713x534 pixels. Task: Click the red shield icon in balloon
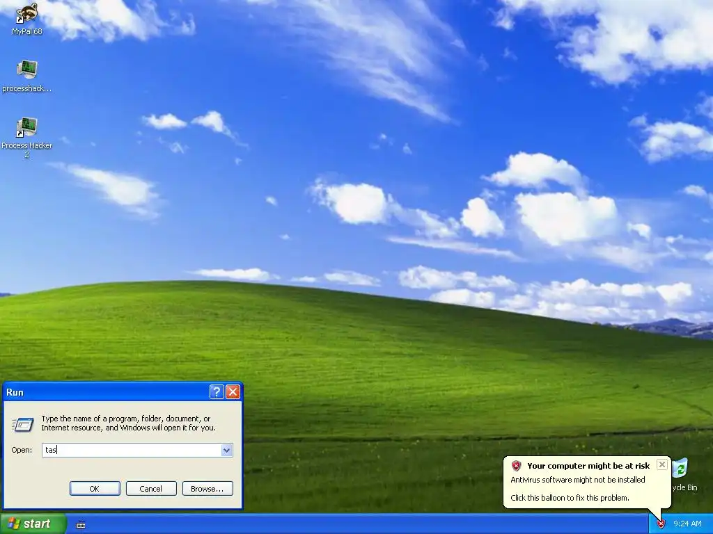coord(516,466)
